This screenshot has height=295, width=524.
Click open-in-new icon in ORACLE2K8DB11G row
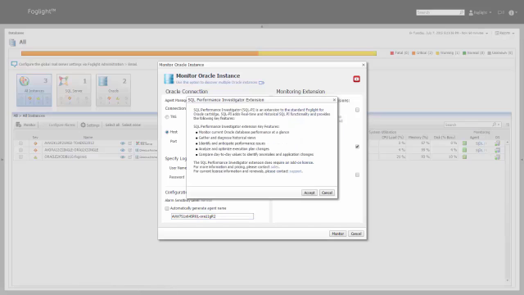point(130,157)
